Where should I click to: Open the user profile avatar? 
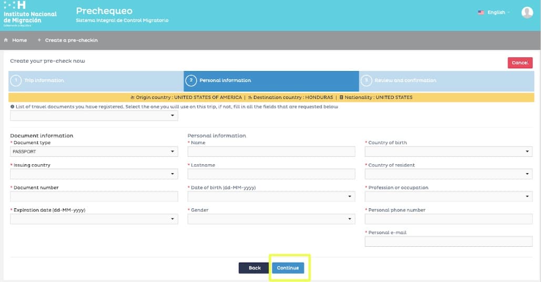point(527,13)
